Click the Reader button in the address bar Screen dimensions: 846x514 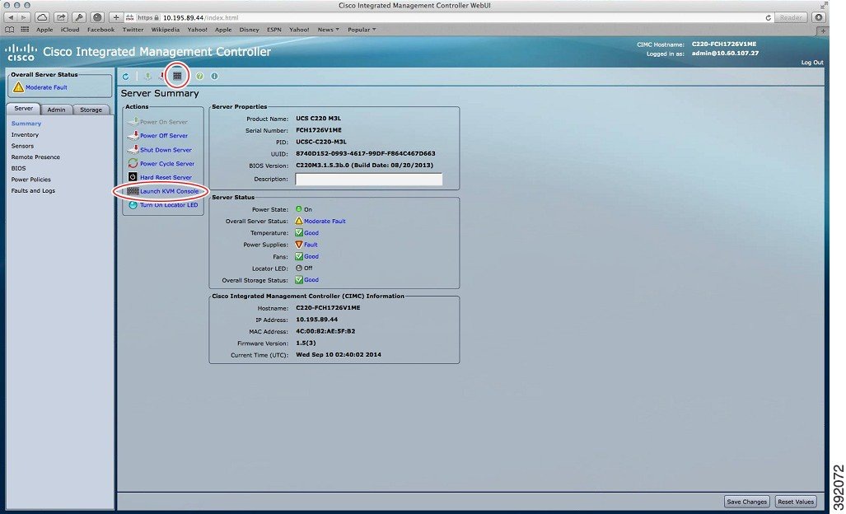791,18
